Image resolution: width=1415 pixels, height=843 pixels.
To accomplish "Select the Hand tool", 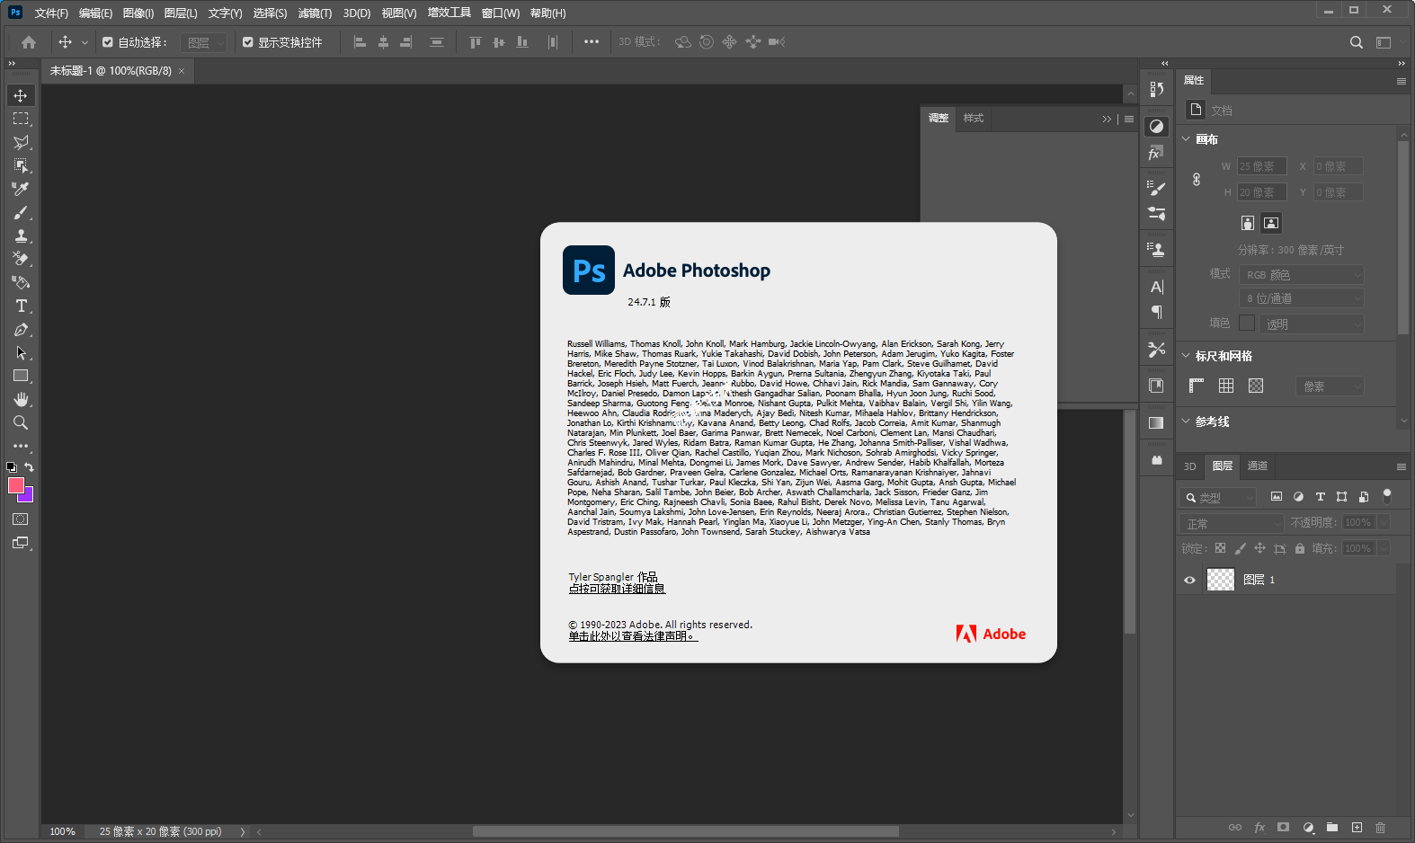I will (21, 399).
